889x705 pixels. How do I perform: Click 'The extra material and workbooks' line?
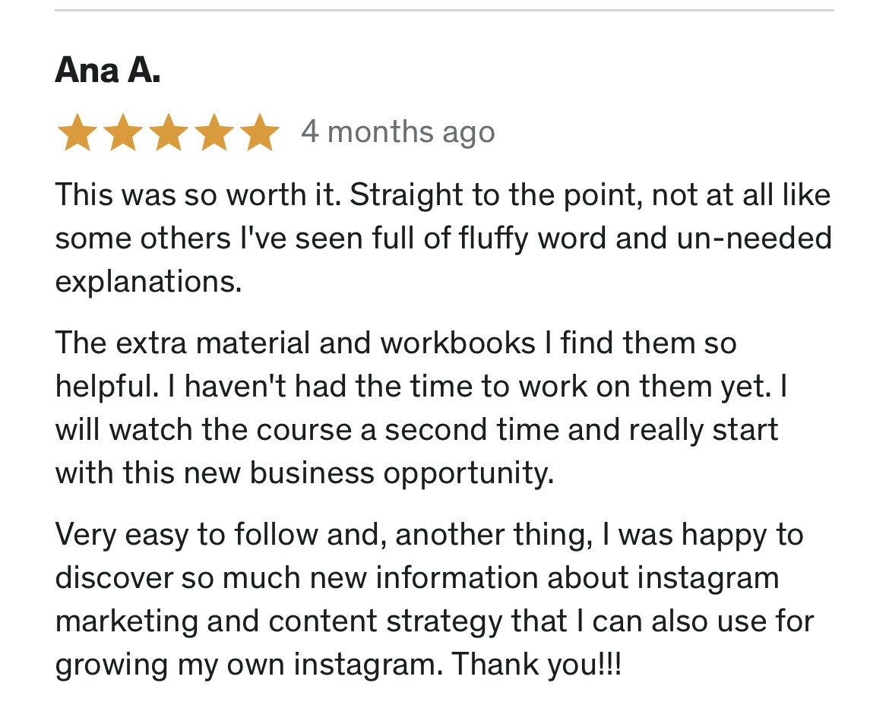tap(396, 343)
